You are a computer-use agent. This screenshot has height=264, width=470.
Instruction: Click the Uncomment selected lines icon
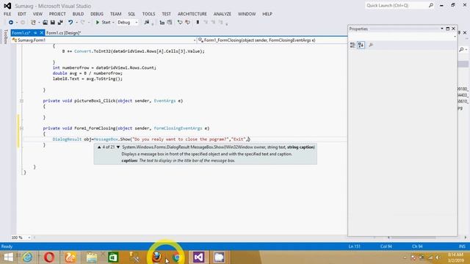pyautogui.click(x=187, y=23)
